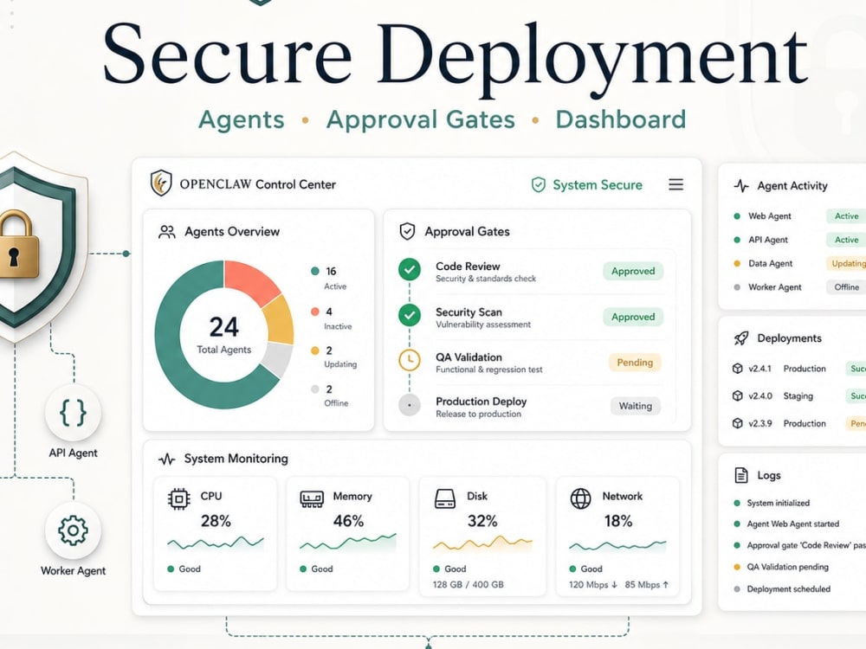Click the 'Production Deploy' gate title
Screen dimensions: 866x649
[481, 402]
